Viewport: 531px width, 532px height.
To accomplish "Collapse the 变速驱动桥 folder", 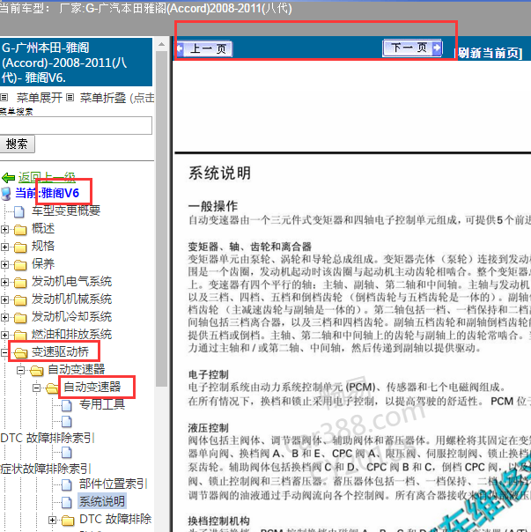I will (x=4, y=353).
